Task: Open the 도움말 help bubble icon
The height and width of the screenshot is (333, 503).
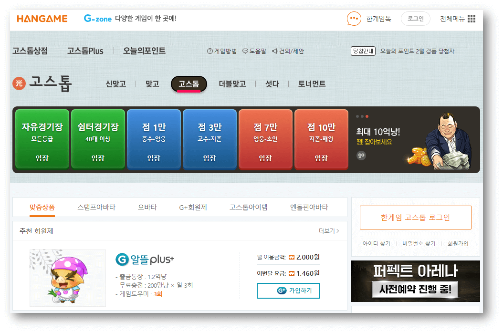Action: click(246, 51)
